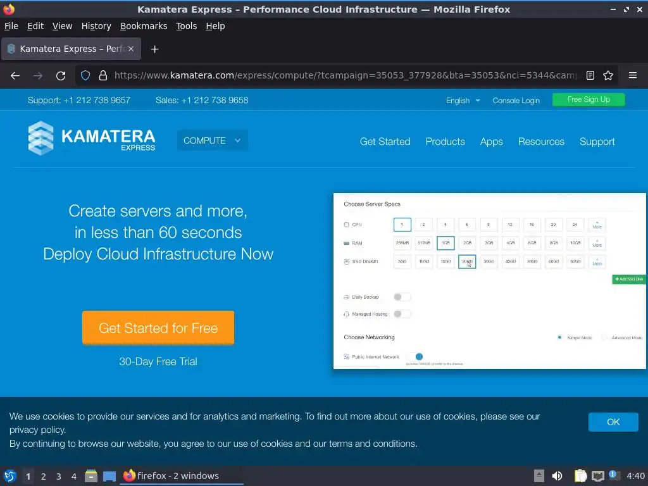Viewport: 648px width, 486px height.
Task: Open the View menu
Action: pos(62,26)
